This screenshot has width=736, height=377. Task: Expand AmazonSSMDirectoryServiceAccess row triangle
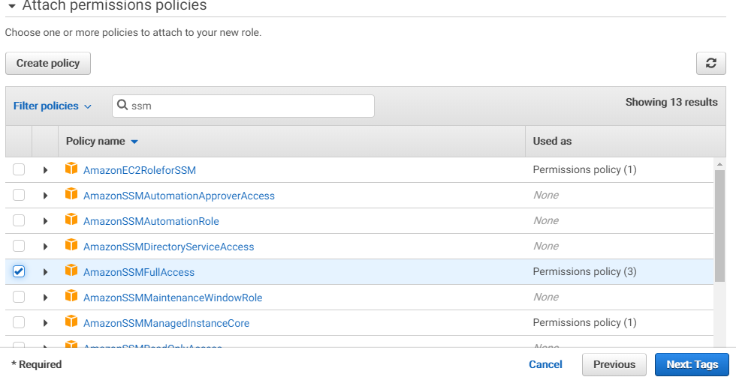point(45,247)
